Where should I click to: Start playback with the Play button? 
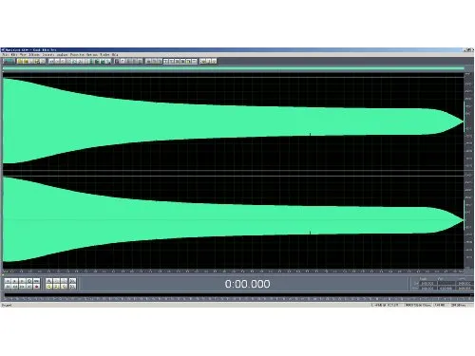[14, 281]
